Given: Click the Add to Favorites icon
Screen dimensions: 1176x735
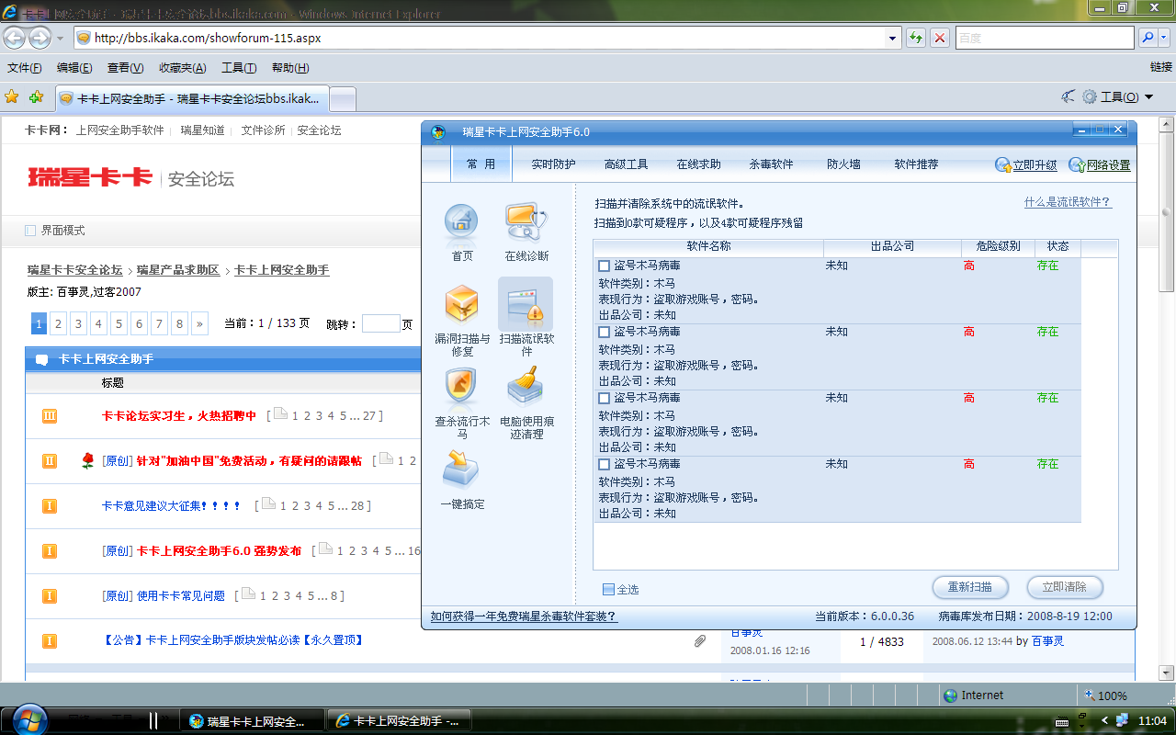Looking at the screenshot, I should tap(36, 96).
